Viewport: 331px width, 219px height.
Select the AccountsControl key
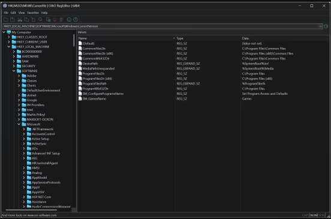click(43, 134)
